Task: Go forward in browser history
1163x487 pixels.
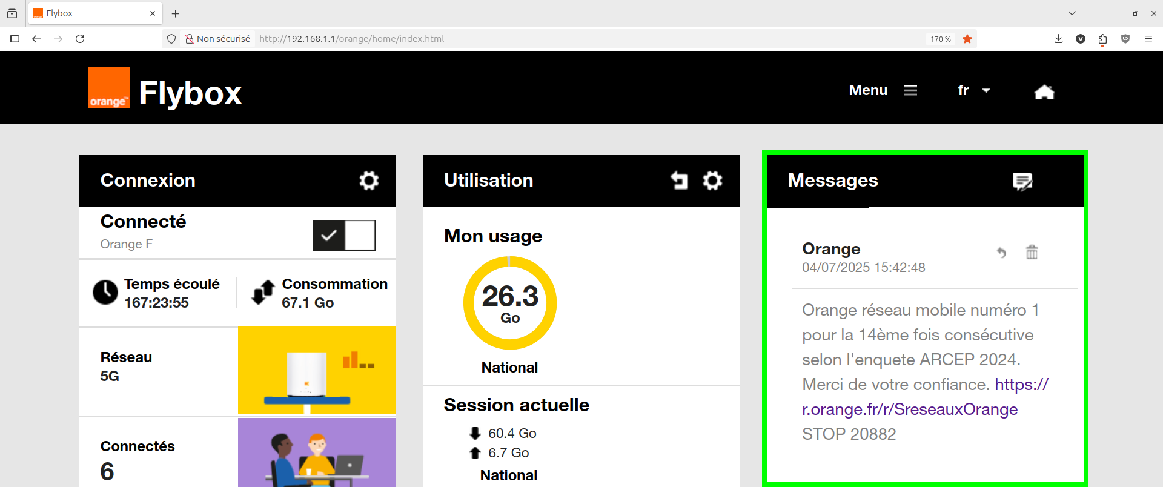Action: coord(58,39)
